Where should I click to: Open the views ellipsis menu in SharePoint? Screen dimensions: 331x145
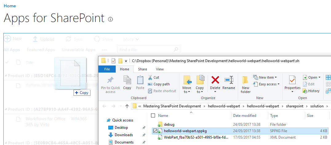pyautogui.click(x=104, y=50)
